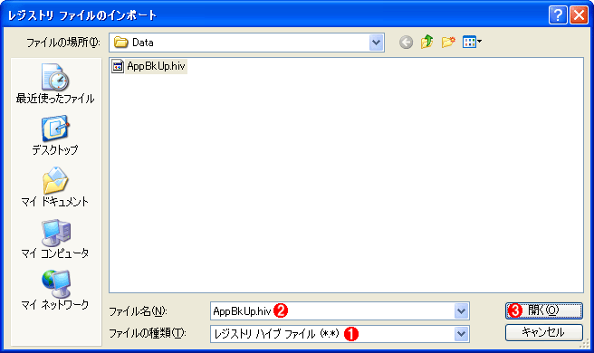
Task: Expand the ファイルの種類 dropdown arrow
Action: tap(461, 334)
